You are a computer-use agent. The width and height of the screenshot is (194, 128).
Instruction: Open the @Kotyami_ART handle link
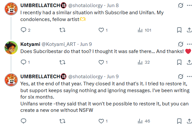tap(59, 44)
